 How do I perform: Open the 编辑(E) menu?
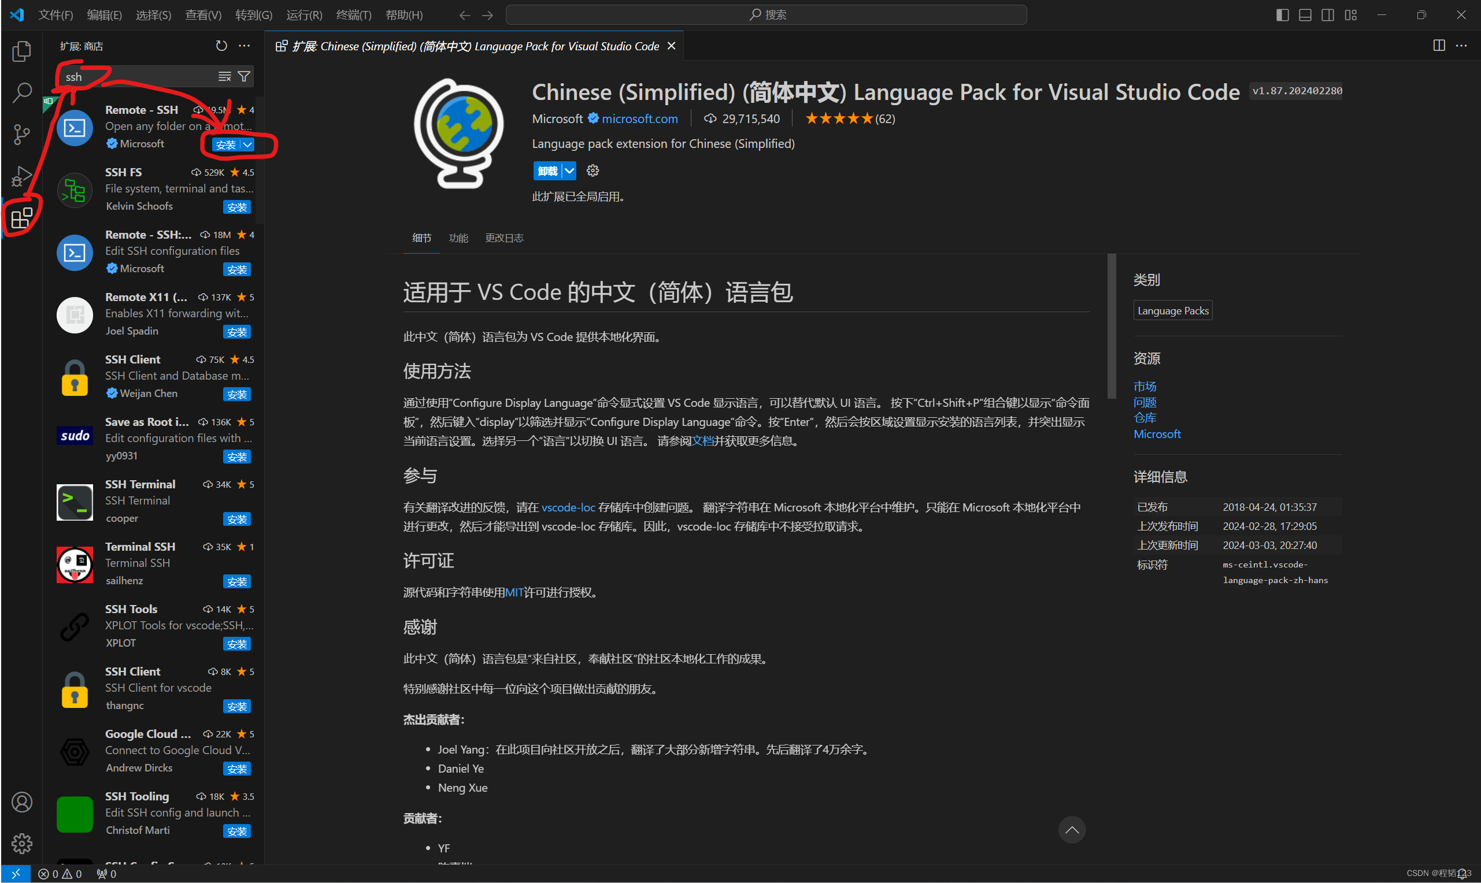(104, 15)
